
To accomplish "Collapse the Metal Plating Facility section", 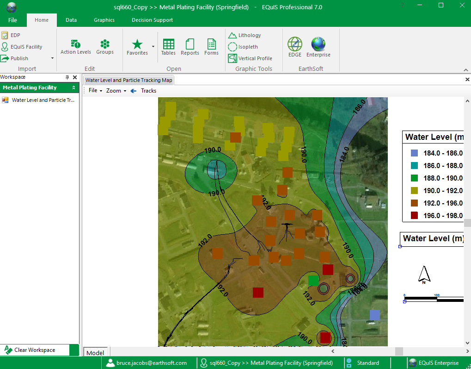I will tap(73, 88).
